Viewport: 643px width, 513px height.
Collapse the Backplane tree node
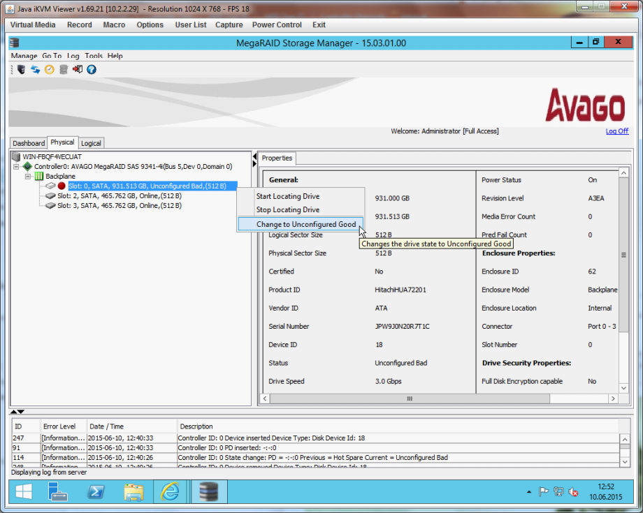click(28, 177)
